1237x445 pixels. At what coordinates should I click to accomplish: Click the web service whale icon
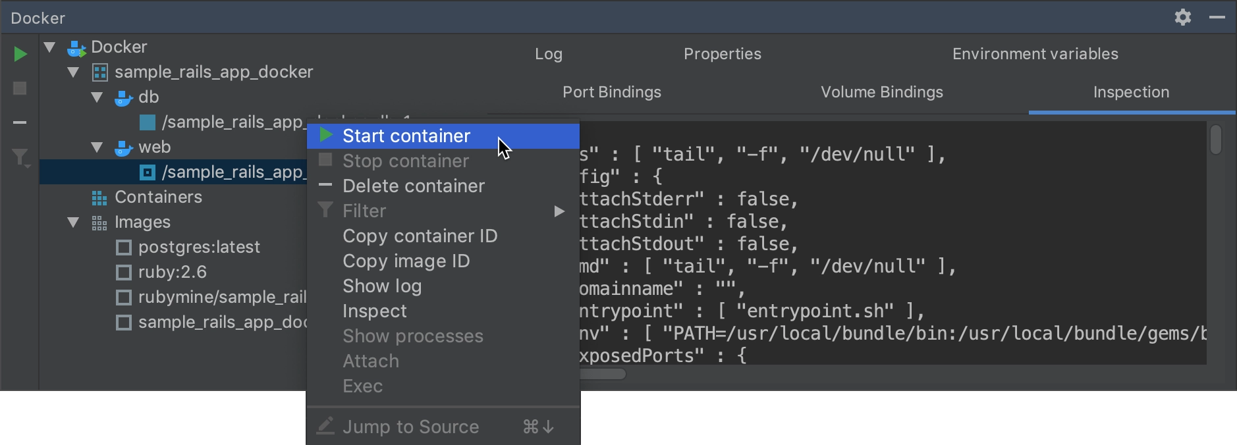pos(123,147)
